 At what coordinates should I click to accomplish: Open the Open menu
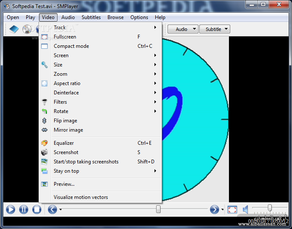point(13,17)
